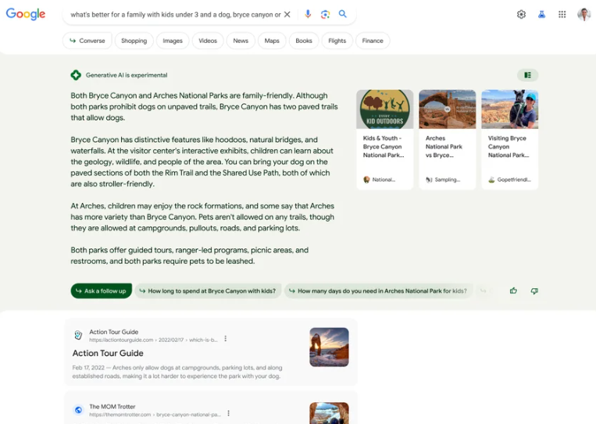
Task: Click The MOM Trotter result thumbnail
Action: 329,413
